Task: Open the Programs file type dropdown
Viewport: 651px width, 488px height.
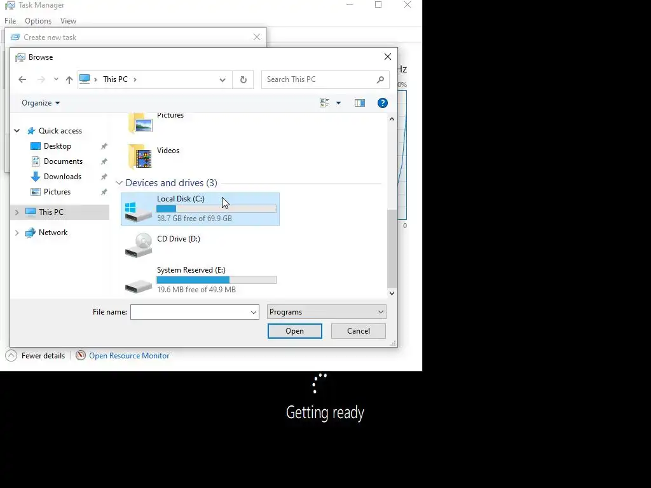Action: click(326, 312)
